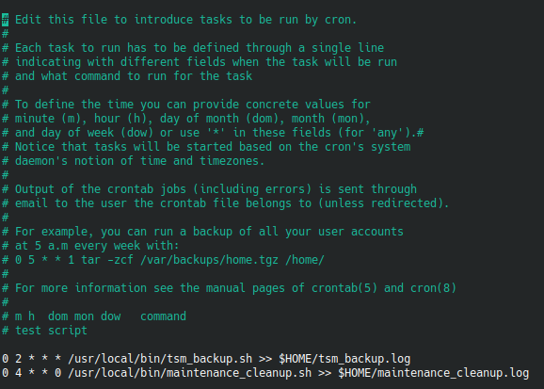Click 'Output of the crontab jobs' line
Screen dimensions: 544x389
[x=209, y=189]
